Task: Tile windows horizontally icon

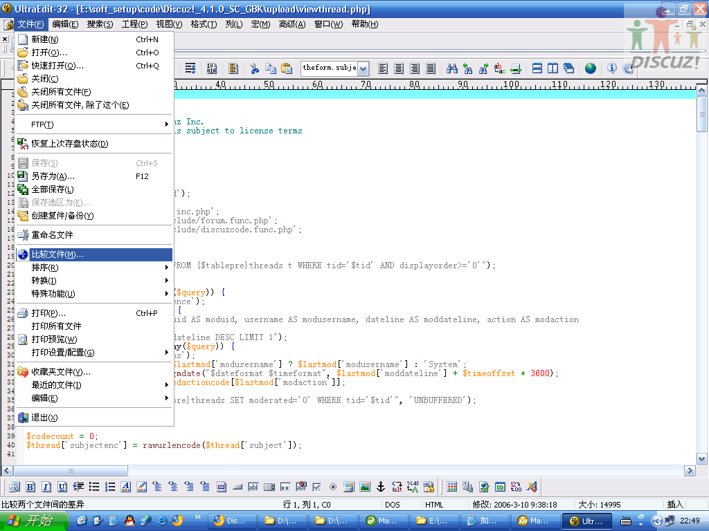Action: click(537, 68)
